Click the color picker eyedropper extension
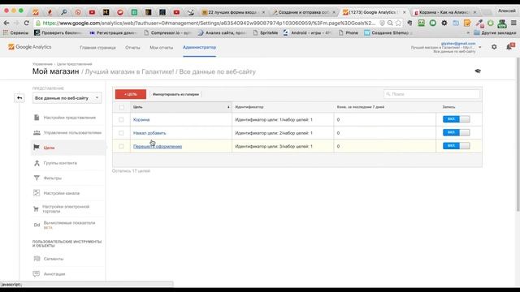 coord(479,23)
